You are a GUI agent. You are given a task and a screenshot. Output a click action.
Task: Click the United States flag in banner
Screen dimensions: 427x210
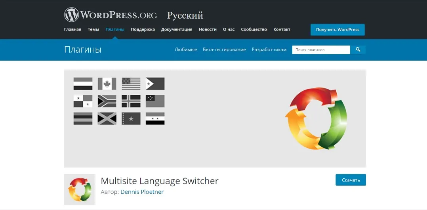(131, 84)
